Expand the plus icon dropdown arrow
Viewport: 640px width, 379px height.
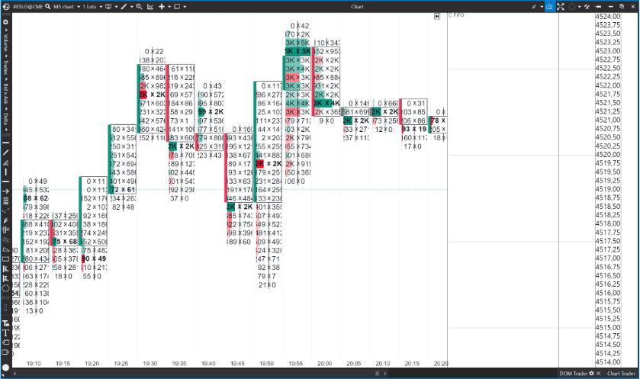[x=169, y=7]
